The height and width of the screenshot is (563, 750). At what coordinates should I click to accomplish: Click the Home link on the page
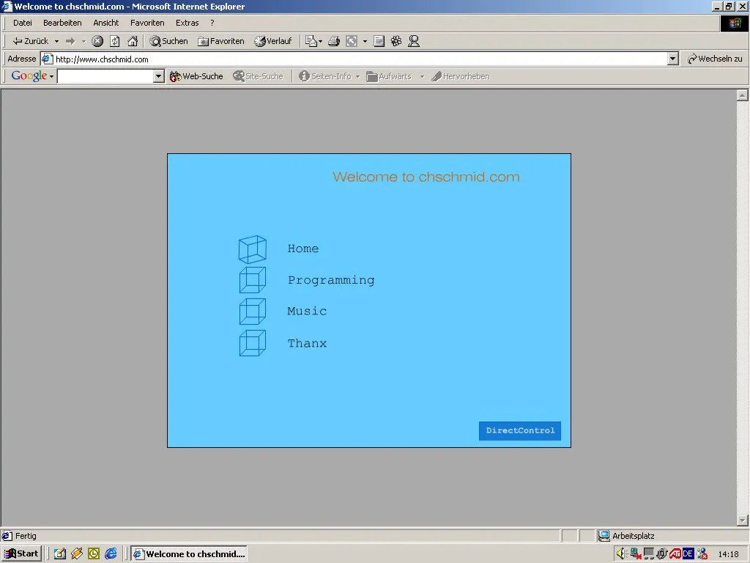(x=303, y=249)
